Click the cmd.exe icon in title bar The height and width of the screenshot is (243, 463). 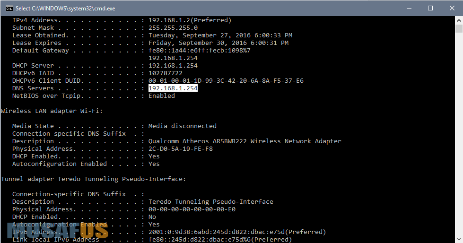coord(9,8)
